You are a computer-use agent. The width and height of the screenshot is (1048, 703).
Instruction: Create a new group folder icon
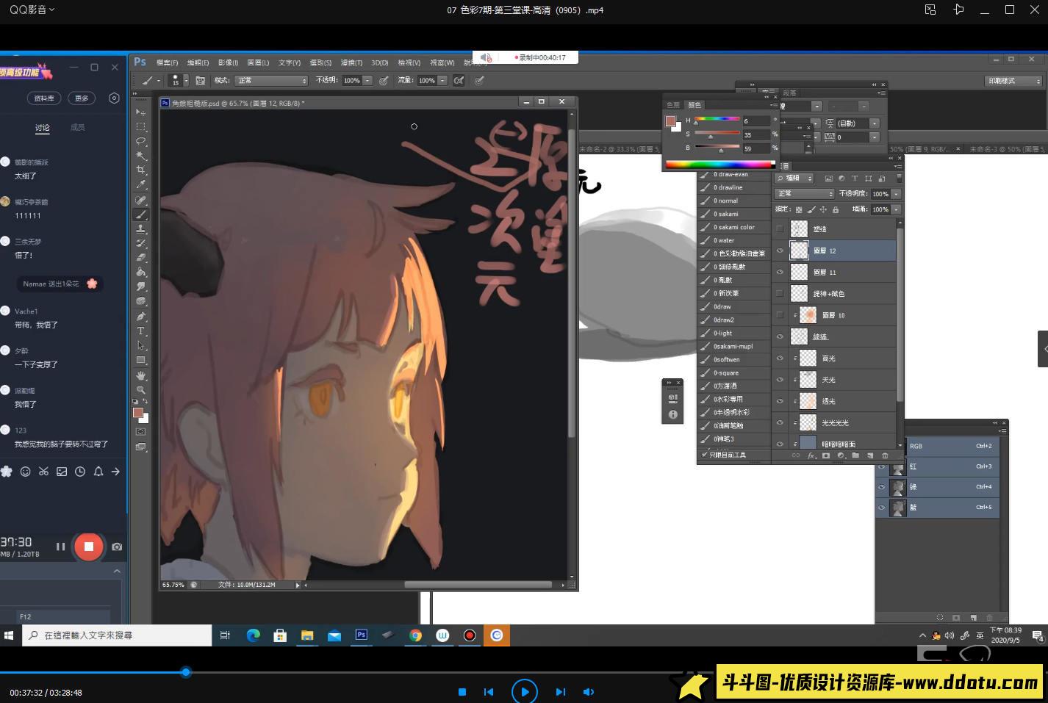tap(855, 455)
